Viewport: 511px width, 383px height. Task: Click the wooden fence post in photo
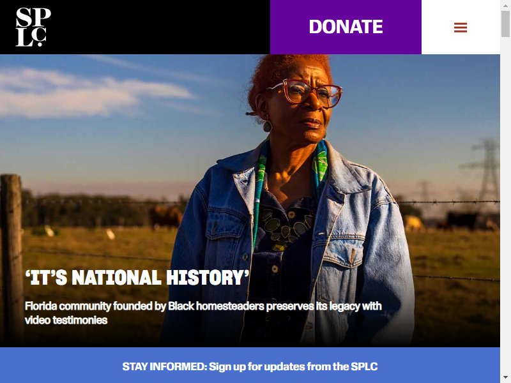click(x=11, y=257)
